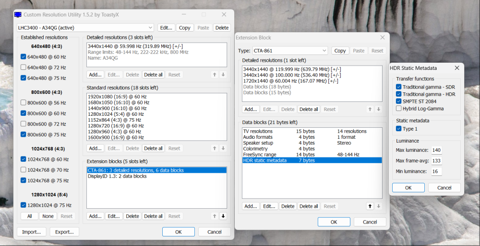Select TV resolutions data block row
The height and width of the screenshot is (246, 480).
tap(312, 131)
